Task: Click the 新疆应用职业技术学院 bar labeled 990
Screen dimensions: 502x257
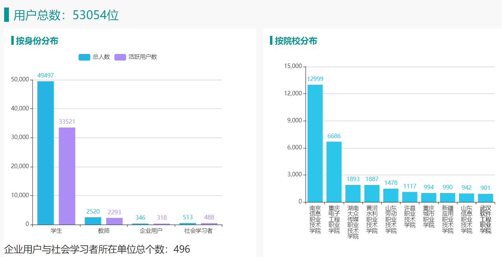Action: tap(448, 198)
